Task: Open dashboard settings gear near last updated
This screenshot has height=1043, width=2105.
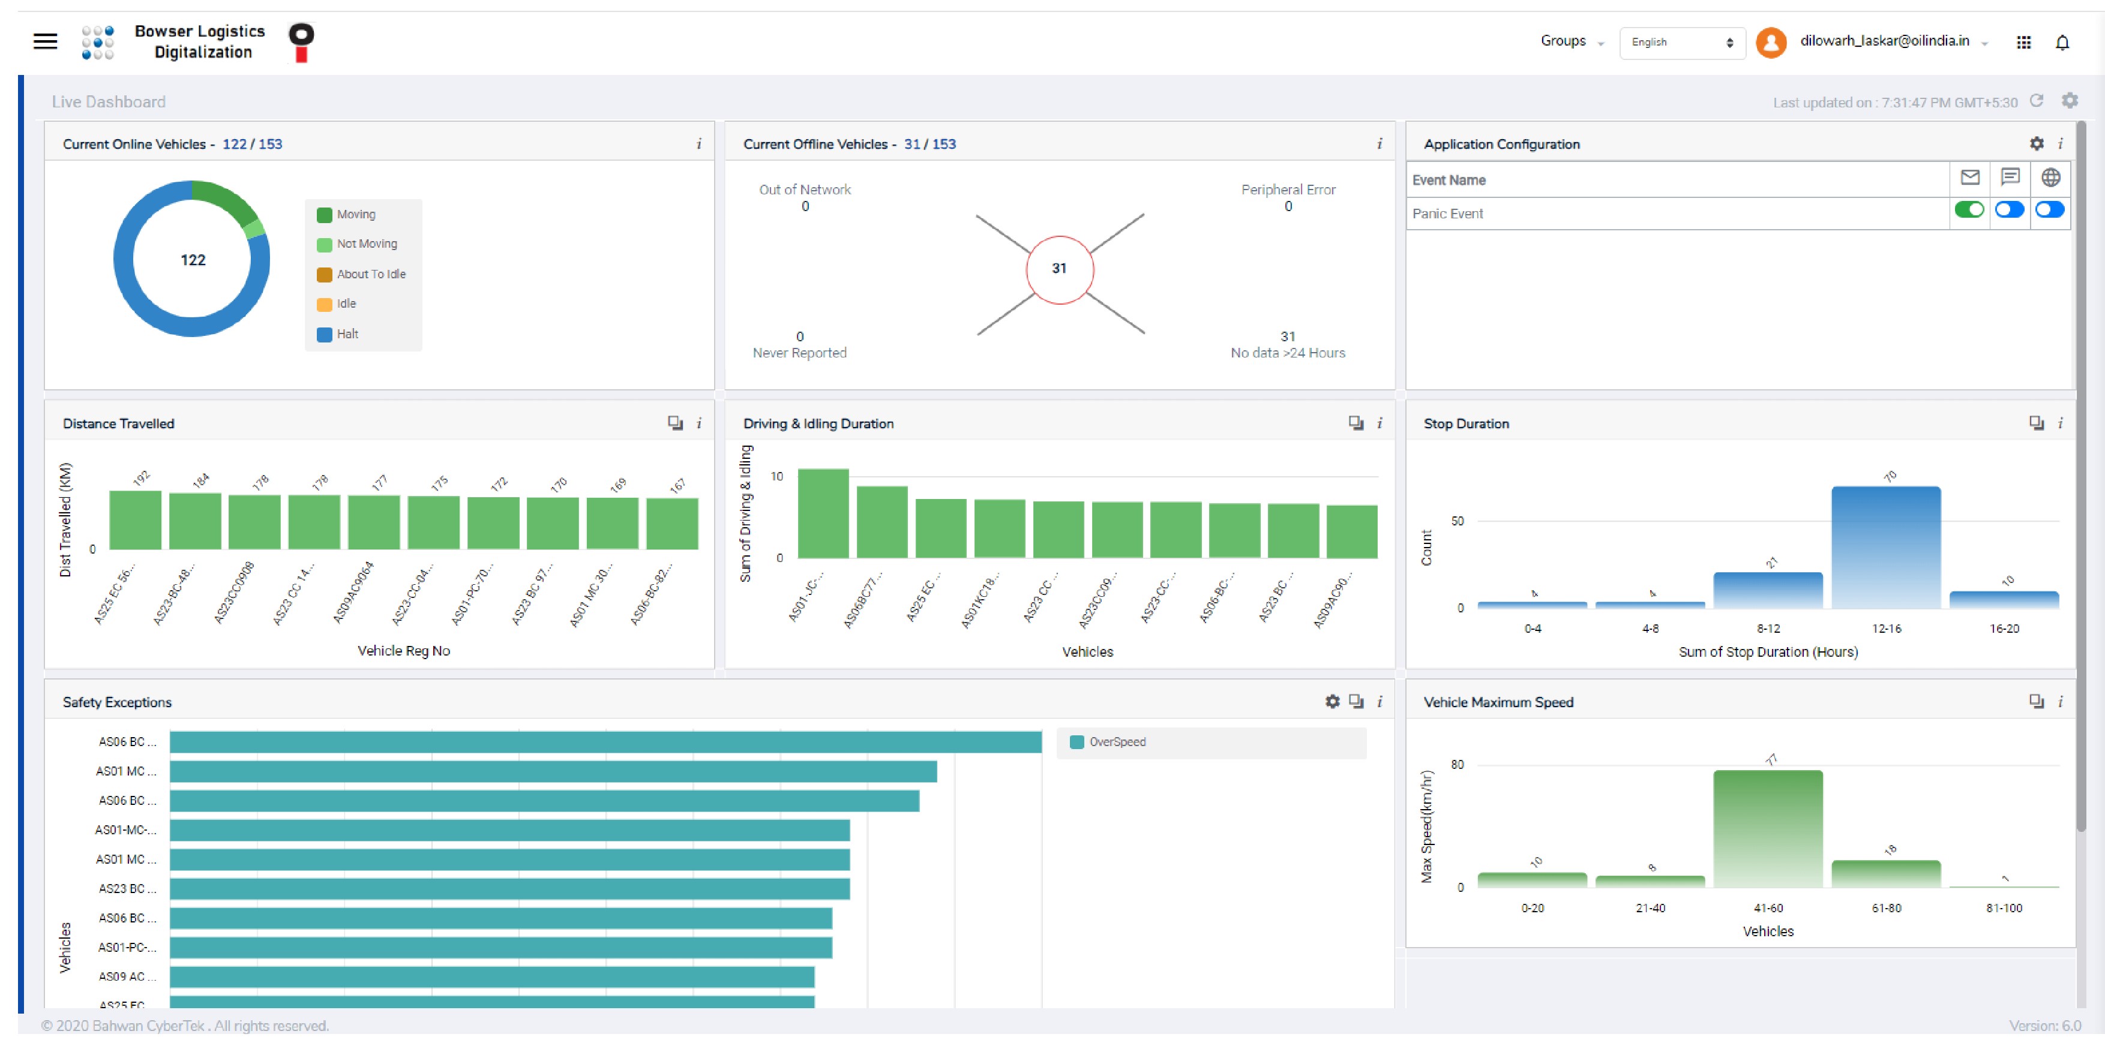Action: coord(2069,100)
